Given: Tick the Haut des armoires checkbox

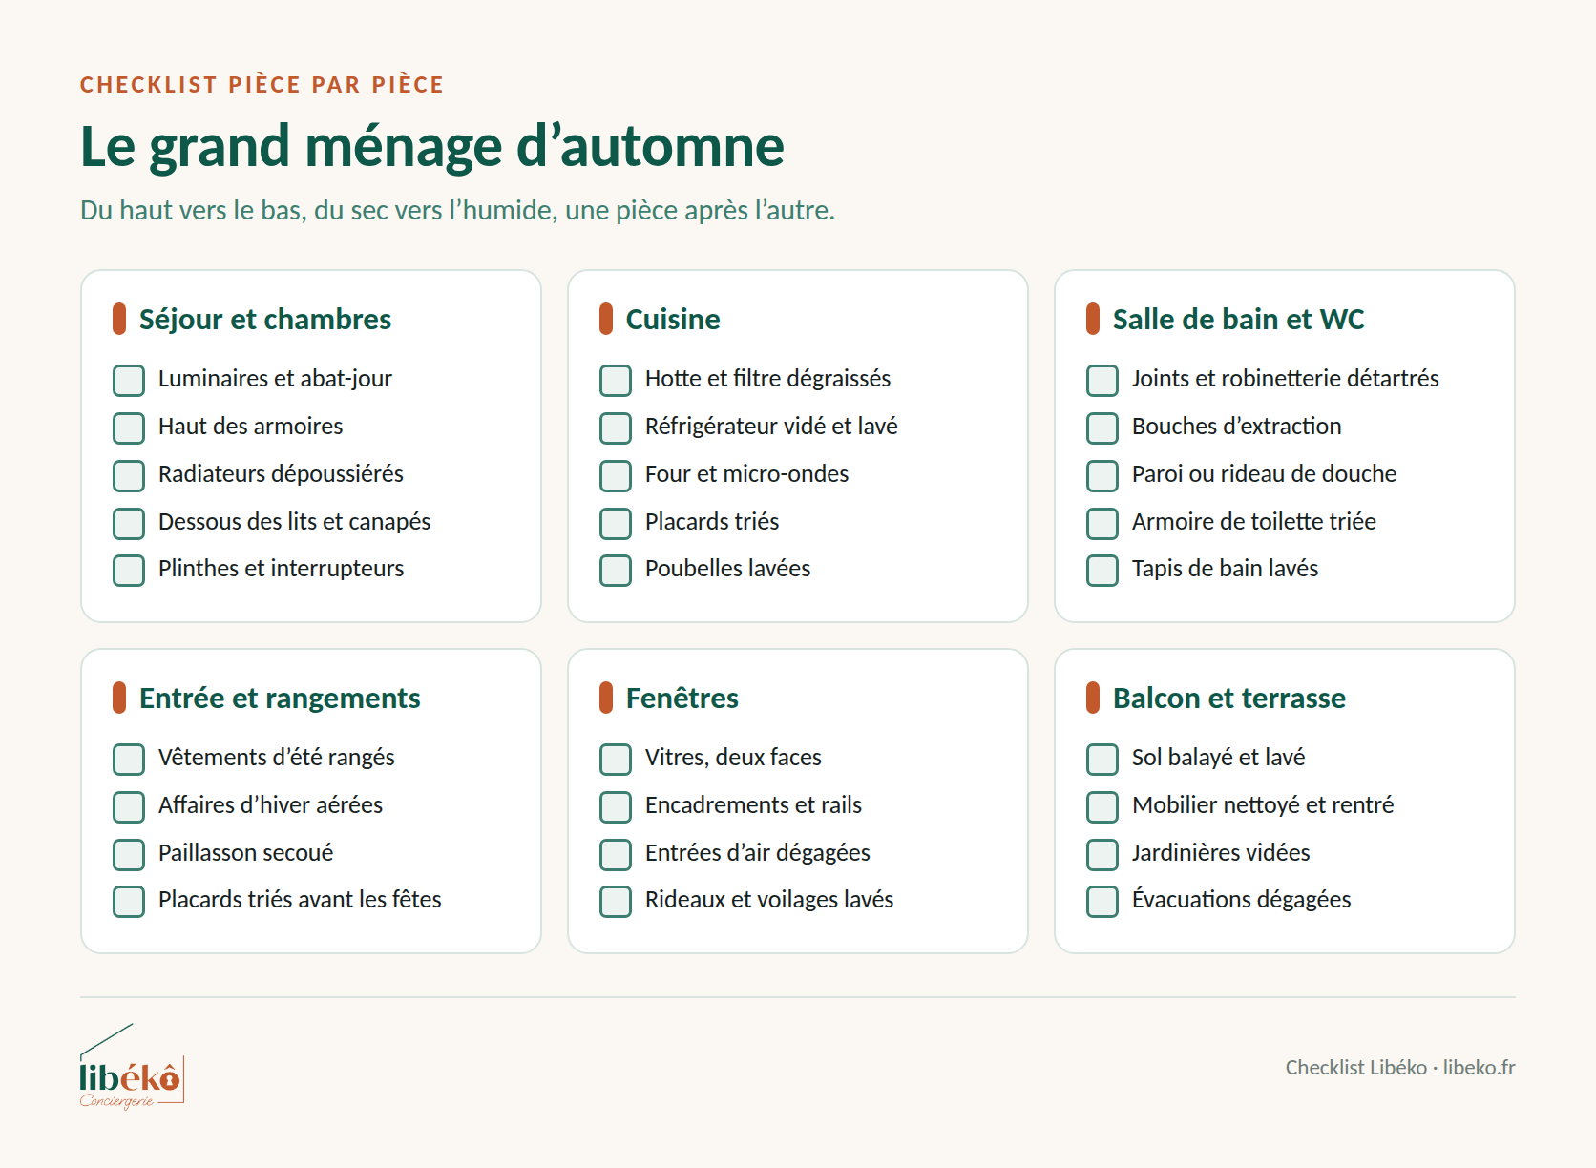Looking at the screenshot, I should 129,428.
